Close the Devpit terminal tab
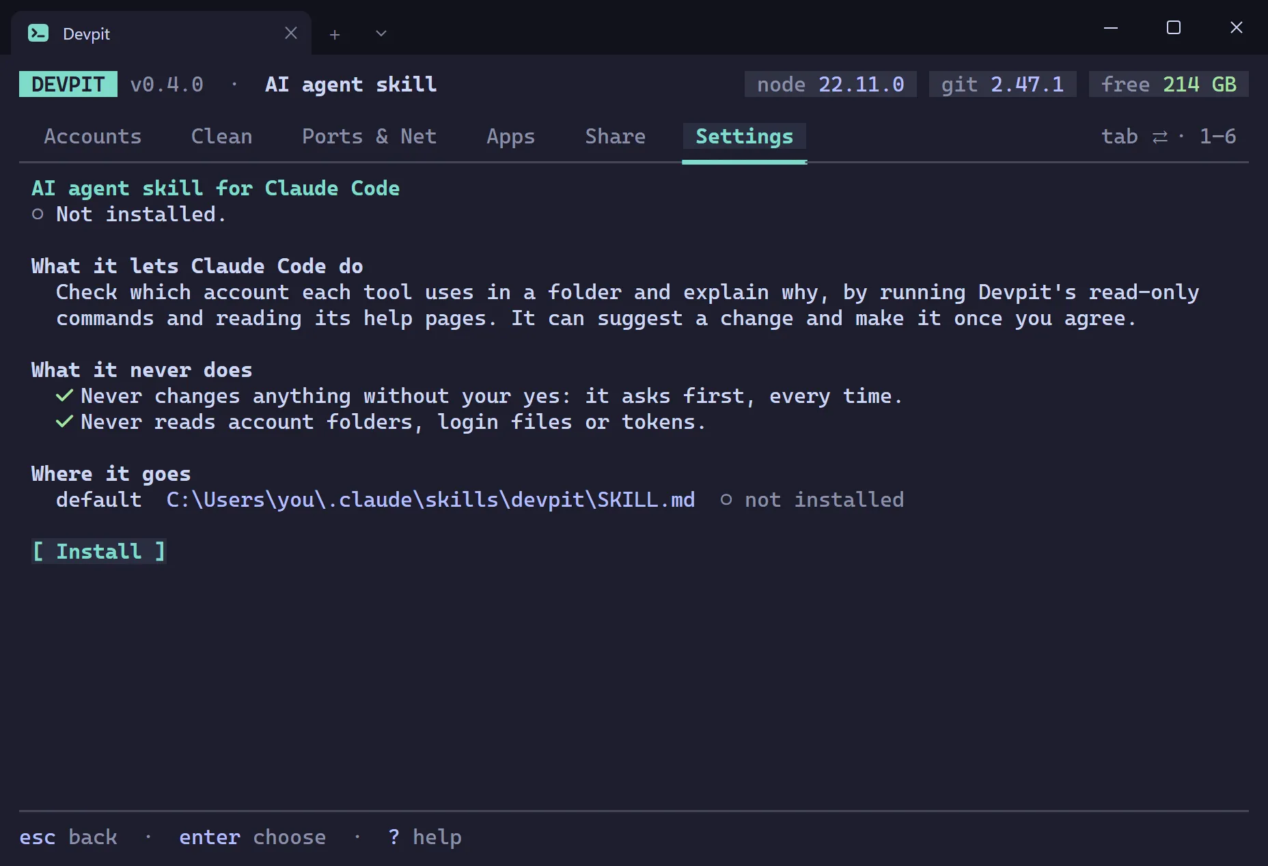Screen dimensions: 1268x866 [x=291, y=33]
